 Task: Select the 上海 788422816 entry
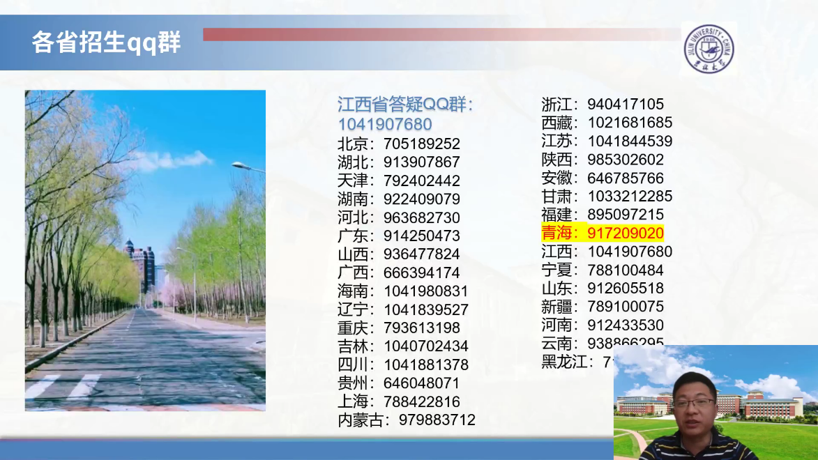399,401
